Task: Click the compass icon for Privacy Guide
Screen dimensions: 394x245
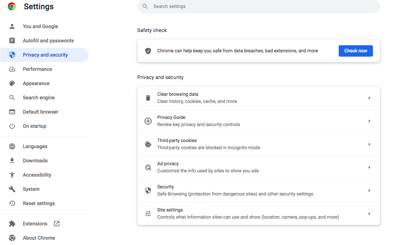Action: pos(148,121)
